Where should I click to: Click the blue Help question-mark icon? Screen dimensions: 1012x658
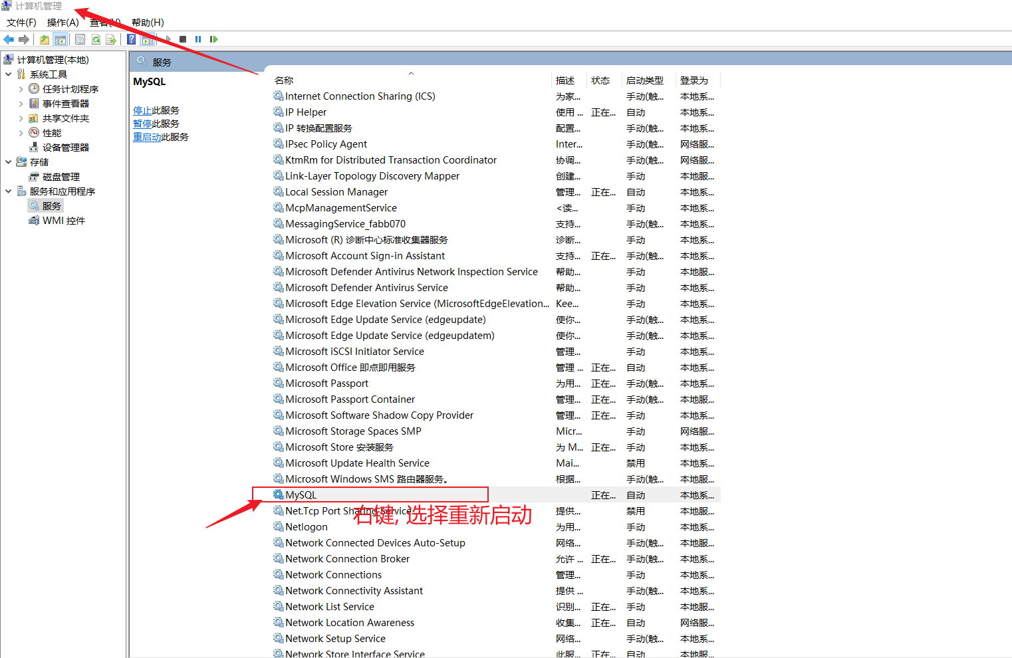click(132, 39)
